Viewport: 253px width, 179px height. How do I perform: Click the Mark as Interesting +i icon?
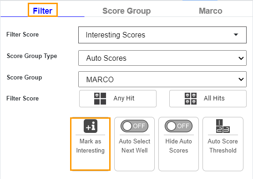pyautogui.click(x=91, y=126)
